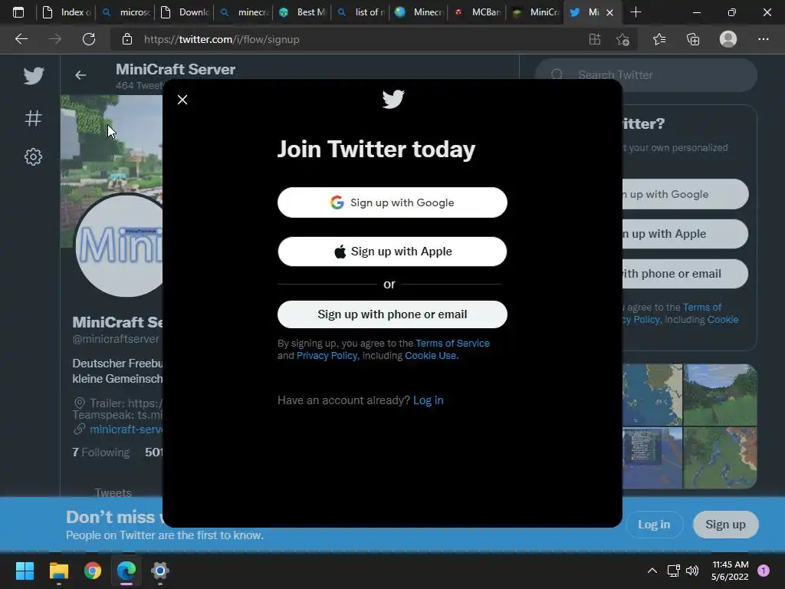Close the active Twitter tab
The height and width of the screenshot is (589, 785).
click(x=609, y=12)
